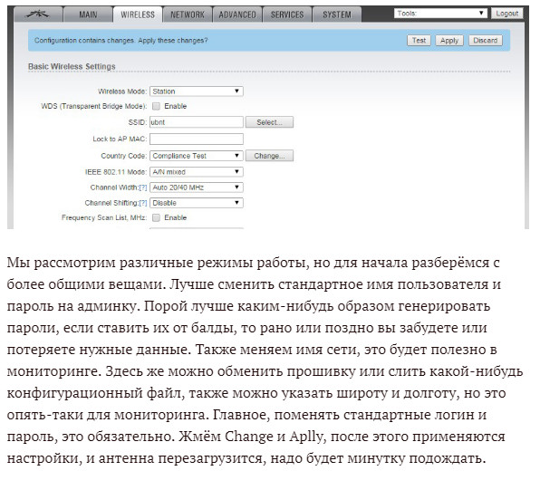Click the Apply button
Image resolution: width=540 pixels, height=490 pixels.
[x=449, y=40]
